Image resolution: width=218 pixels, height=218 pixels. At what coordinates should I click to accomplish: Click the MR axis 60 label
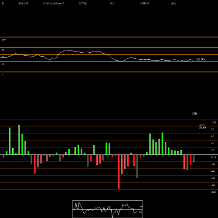click(213, 136)
